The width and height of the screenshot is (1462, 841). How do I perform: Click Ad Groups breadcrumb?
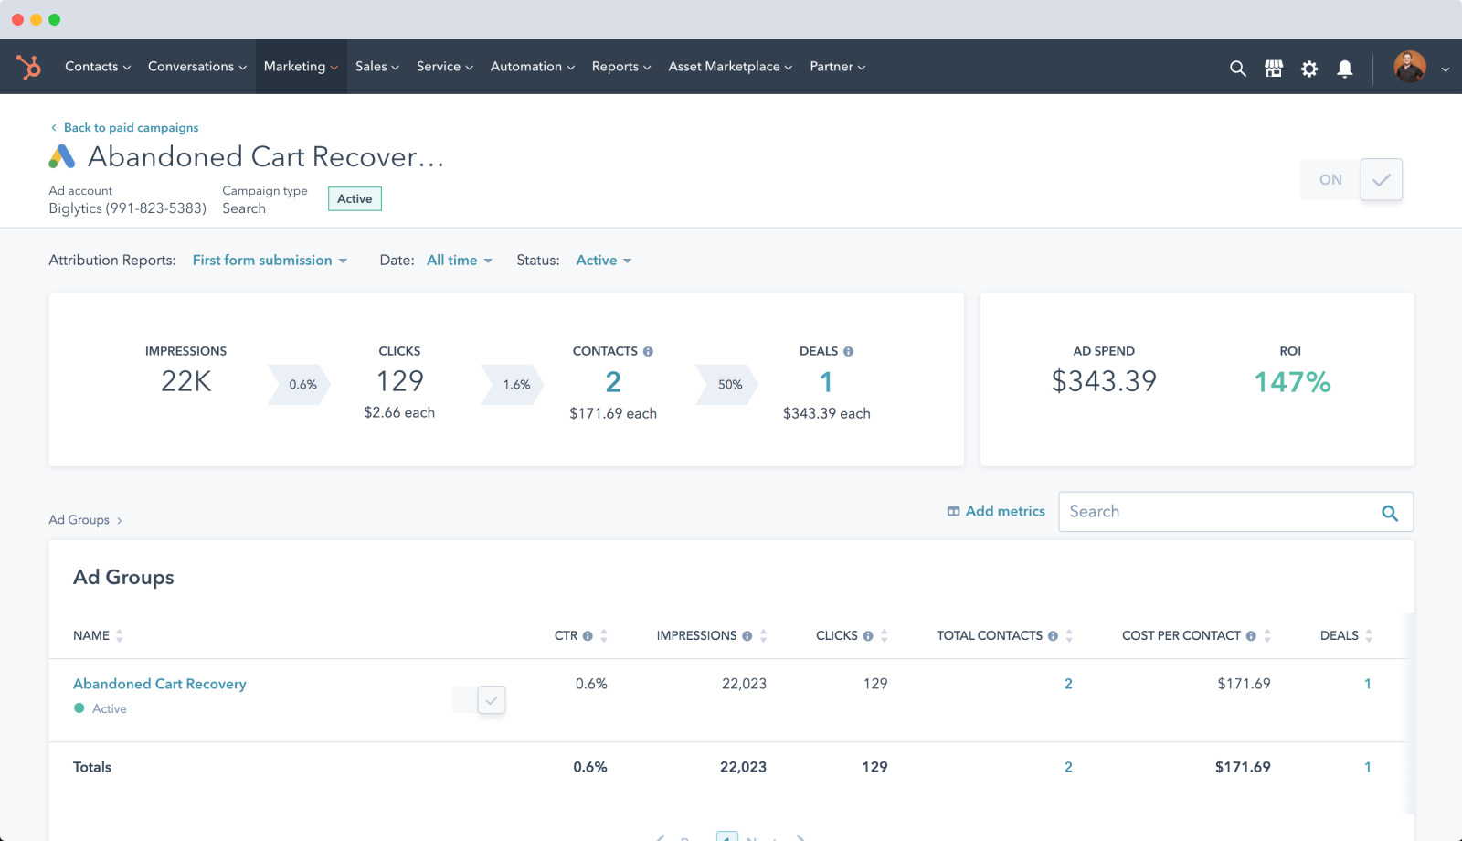(79, 520)
